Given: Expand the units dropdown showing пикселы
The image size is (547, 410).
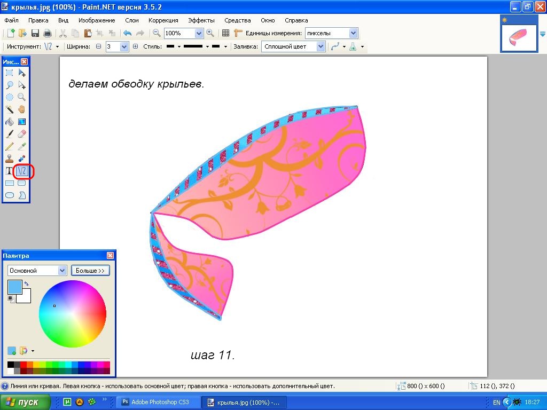Looking at the screenshot, I should pyautogui.click(x=351, y=33).
